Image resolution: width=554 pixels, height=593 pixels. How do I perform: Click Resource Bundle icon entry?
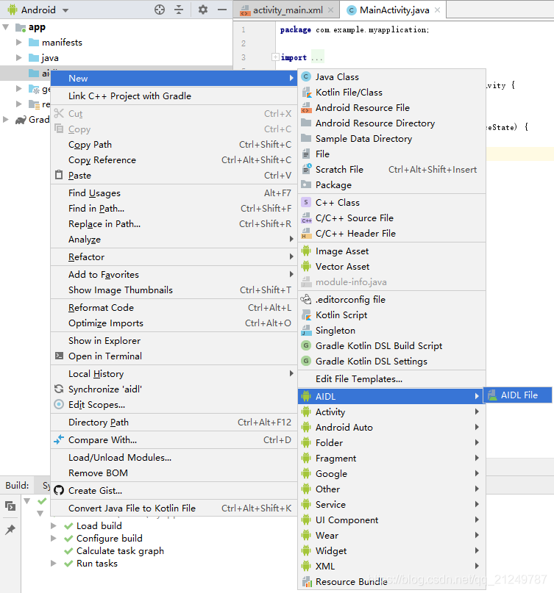tap(306, 582)
